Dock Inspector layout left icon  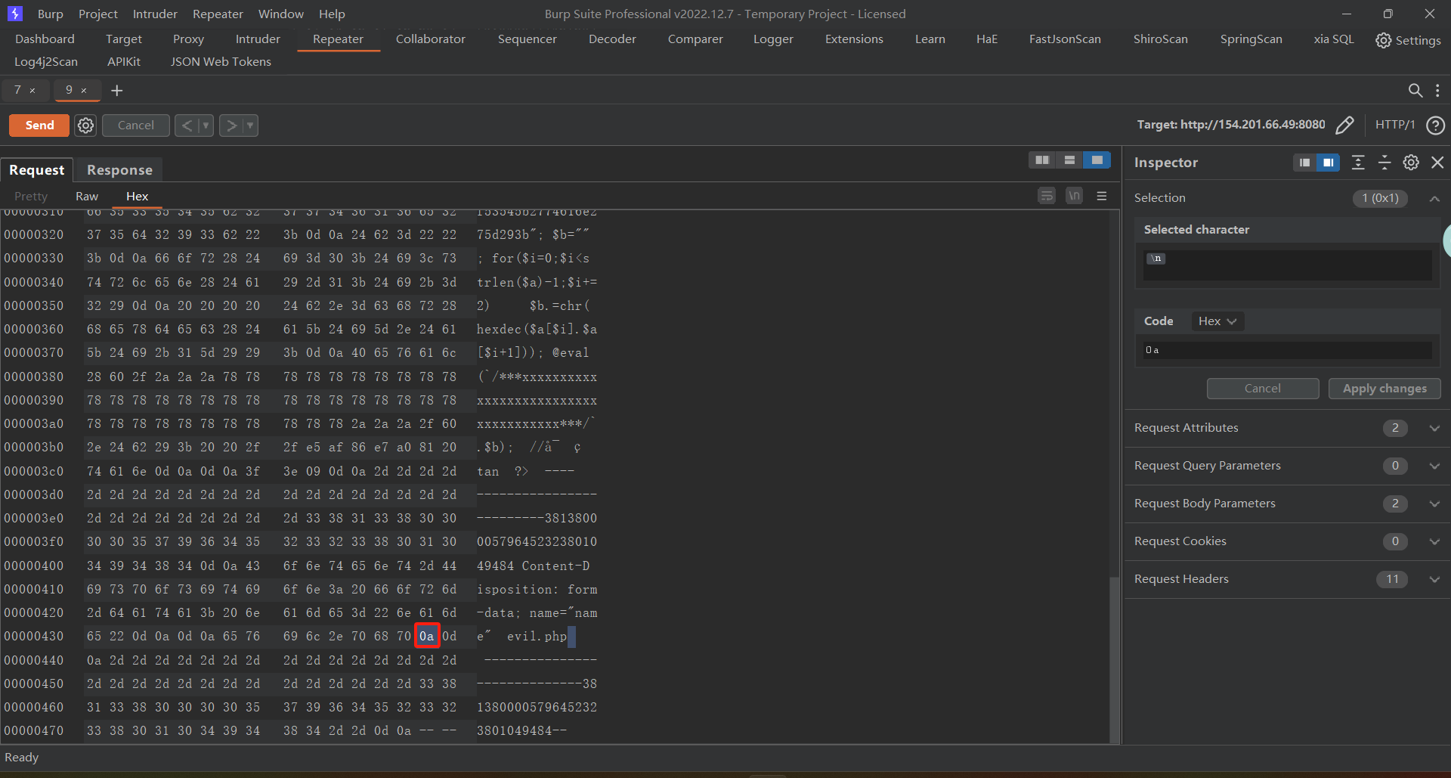pyautogui.click(x=1304, y=163)
